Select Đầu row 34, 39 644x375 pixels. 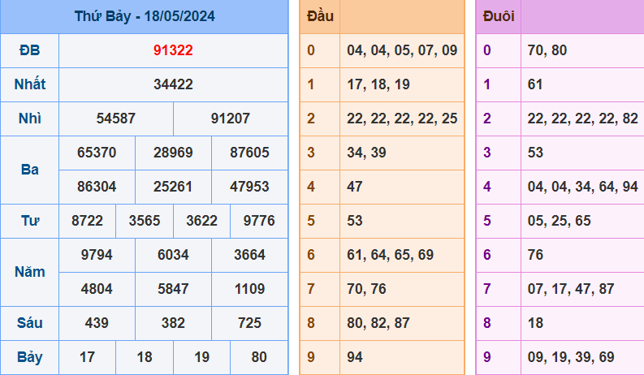click(366, 153)
